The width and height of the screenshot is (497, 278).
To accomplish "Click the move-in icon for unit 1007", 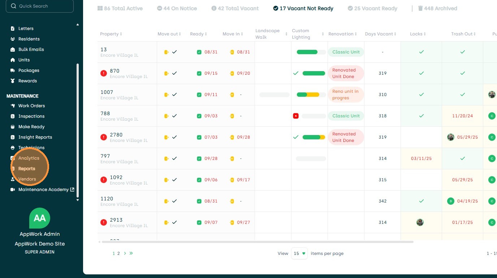I will coord(232,95).
